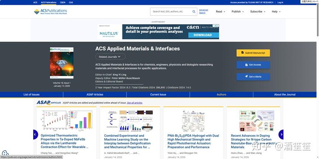319x159 pixels.
Task: Go to previous ASAP articles with left arrow
Action: pos(35,134)
